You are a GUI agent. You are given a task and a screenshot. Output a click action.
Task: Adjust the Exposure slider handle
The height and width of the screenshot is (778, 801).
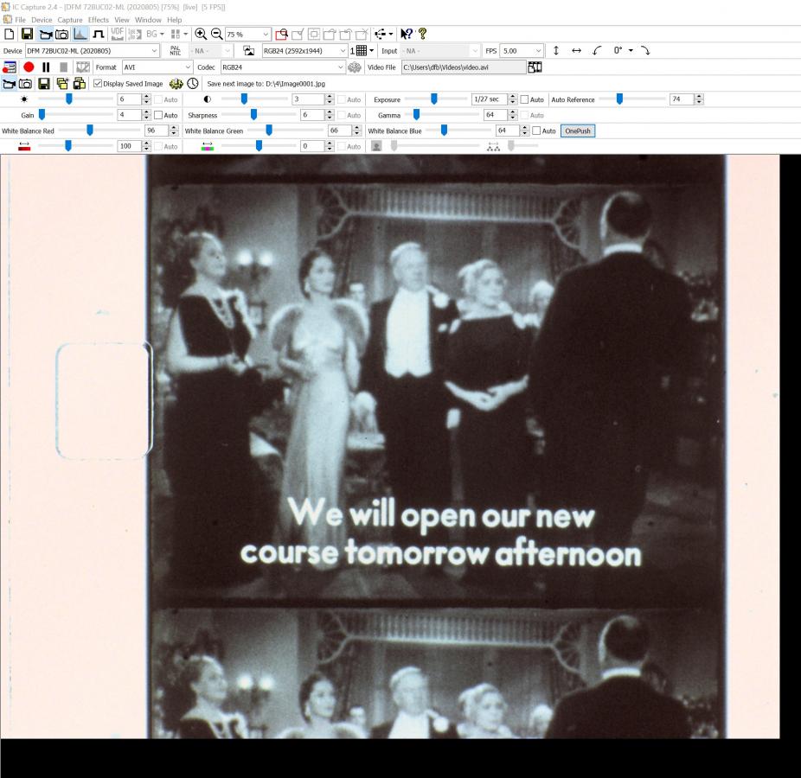point(433,99)
